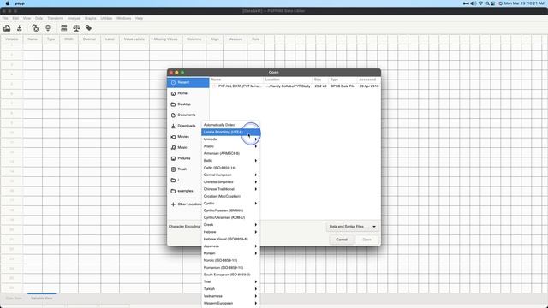
Task: Select Cyrillic/Ukrainian (KOI8-U) encoding
Action: pos(230,217)
